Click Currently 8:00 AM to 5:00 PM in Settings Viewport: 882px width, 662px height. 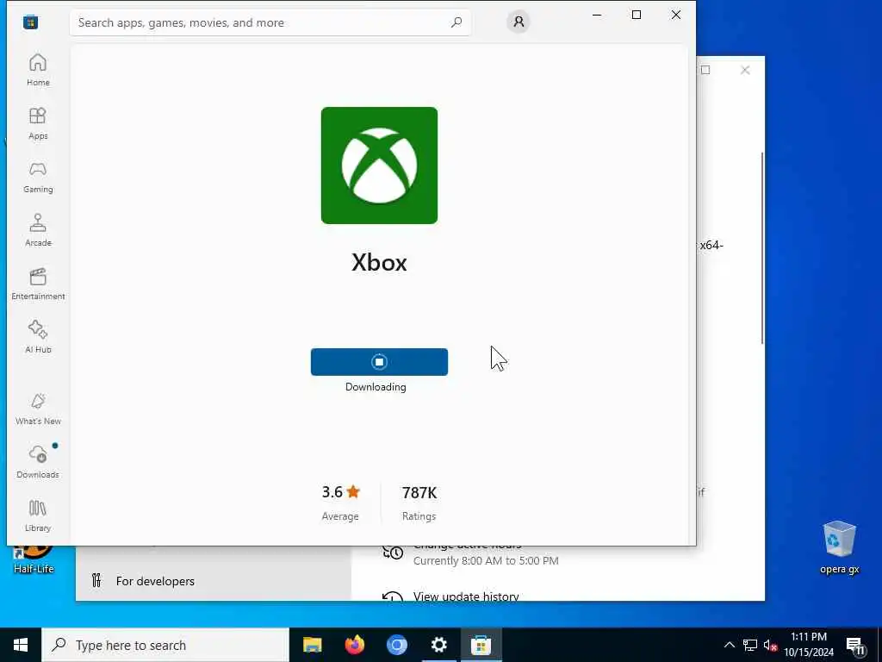coord(486,560)
